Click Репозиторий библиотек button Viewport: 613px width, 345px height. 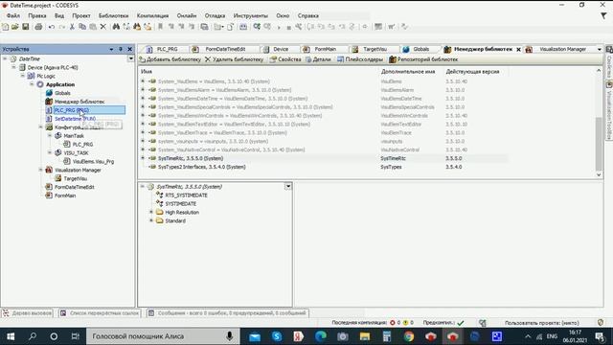(423, 59)
